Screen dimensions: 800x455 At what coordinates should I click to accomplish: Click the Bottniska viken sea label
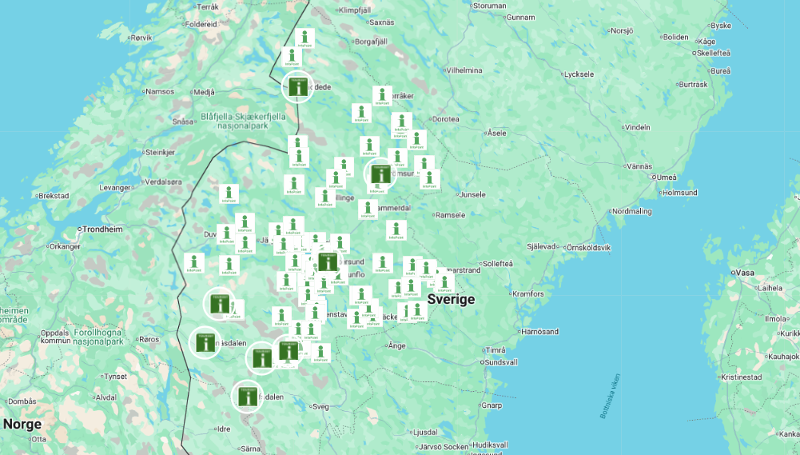point(611,396)
